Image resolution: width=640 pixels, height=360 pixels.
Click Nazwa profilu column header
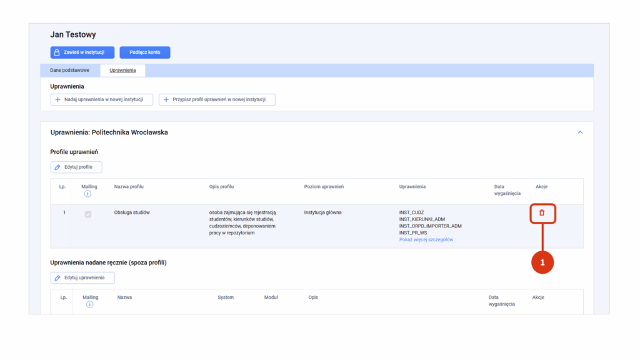pos(129,186)
